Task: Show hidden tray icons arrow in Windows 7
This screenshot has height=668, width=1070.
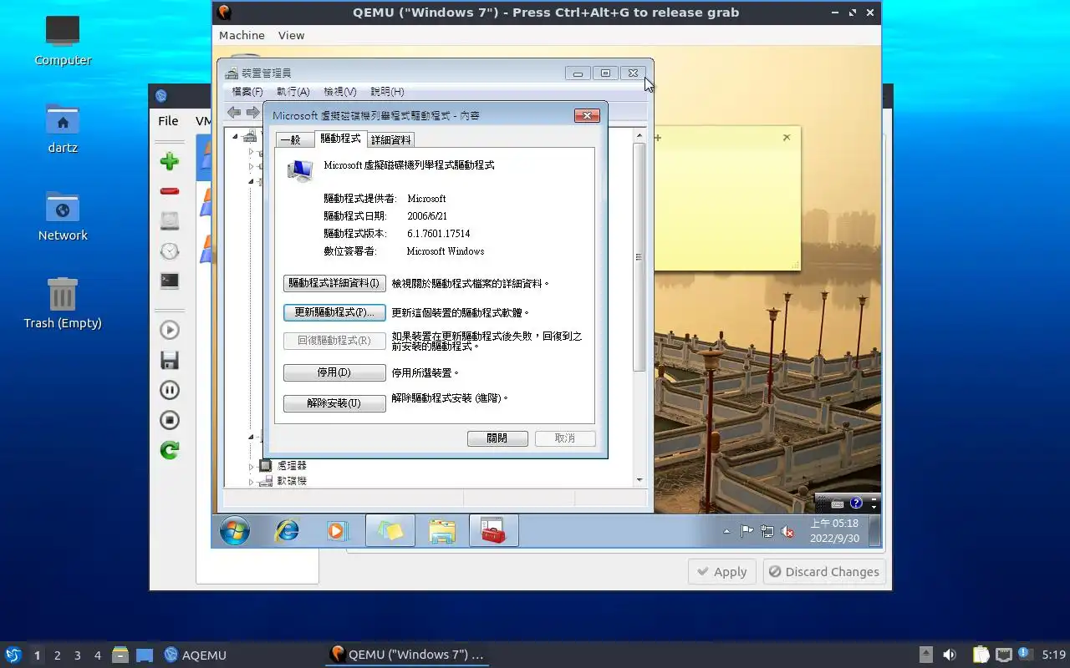Action: tap(726, 531)
